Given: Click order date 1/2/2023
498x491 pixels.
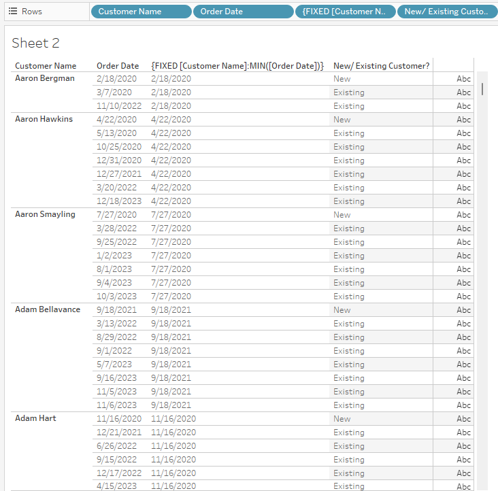Looking at the screenshot, I should (x=114, y=256).
